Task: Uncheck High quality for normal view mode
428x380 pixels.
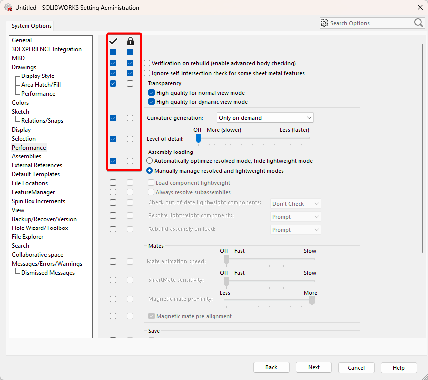Action: coord(151,93)
